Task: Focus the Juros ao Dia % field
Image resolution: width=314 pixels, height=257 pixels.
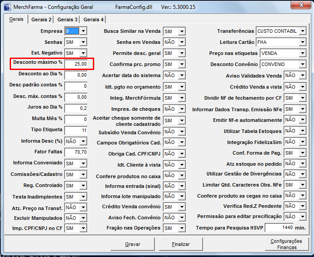Action: click(x=76, y=108)
